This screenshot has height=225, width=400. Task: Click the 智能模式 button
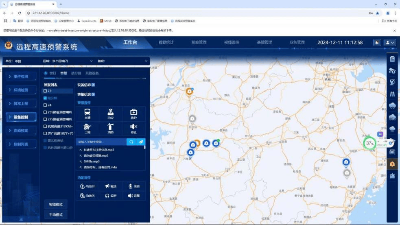56,204
